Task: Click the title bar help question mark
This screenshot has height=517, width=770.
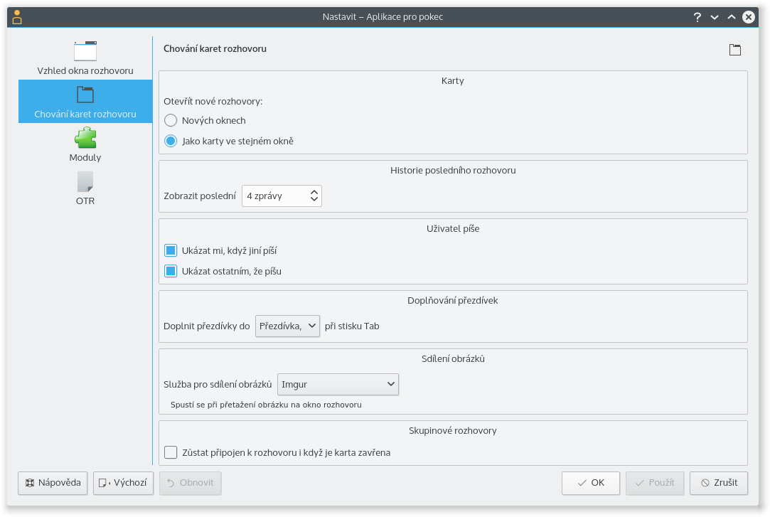Action: (x=697, y=17)
